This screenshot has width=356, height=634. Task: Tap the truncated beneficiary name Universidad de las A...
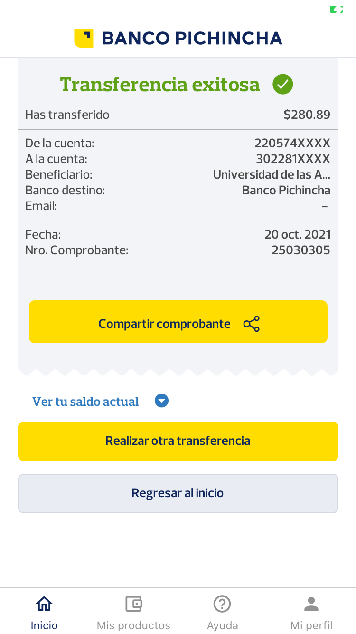coord(272,174)
